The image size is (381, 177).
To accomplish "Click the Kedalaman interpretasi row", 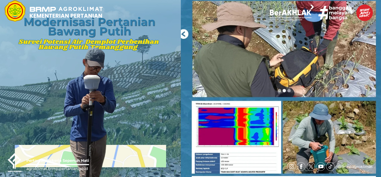I will (x=236, y=165).
